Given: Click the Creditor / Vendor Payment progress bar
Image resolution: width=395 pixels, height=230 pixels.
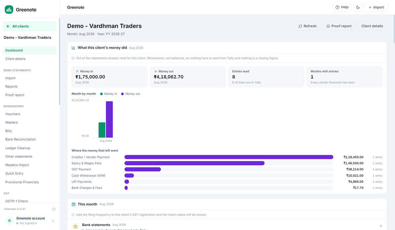Looking at the screenshot, I should click(229, 157).
